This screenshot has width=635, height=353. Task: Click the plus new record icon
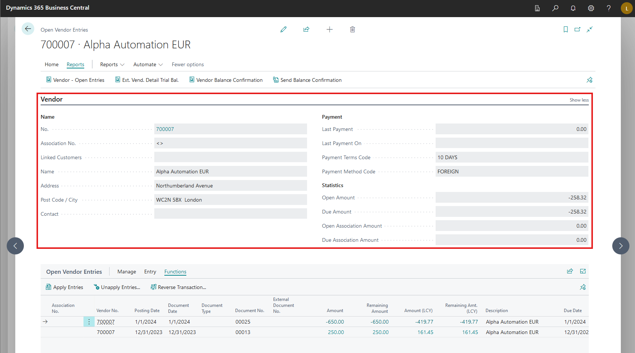(x=329, y=29)
